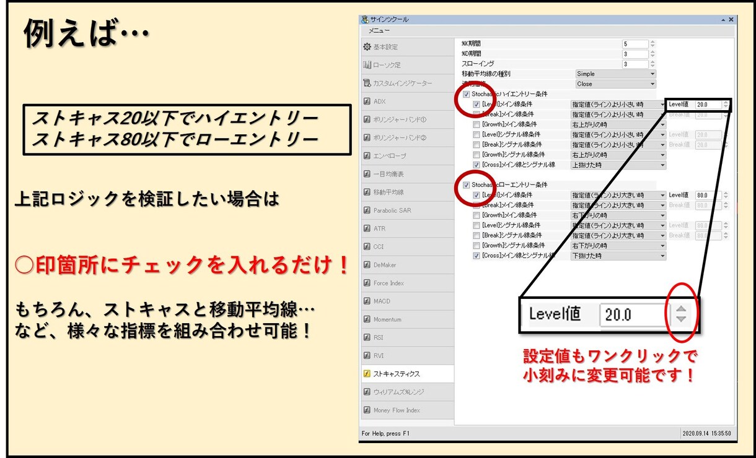Open dropdown showing 右下がりの時 for [Growth]メイン線条件
The height and width of the screenshot is (458, 756).
click(618, 215)
